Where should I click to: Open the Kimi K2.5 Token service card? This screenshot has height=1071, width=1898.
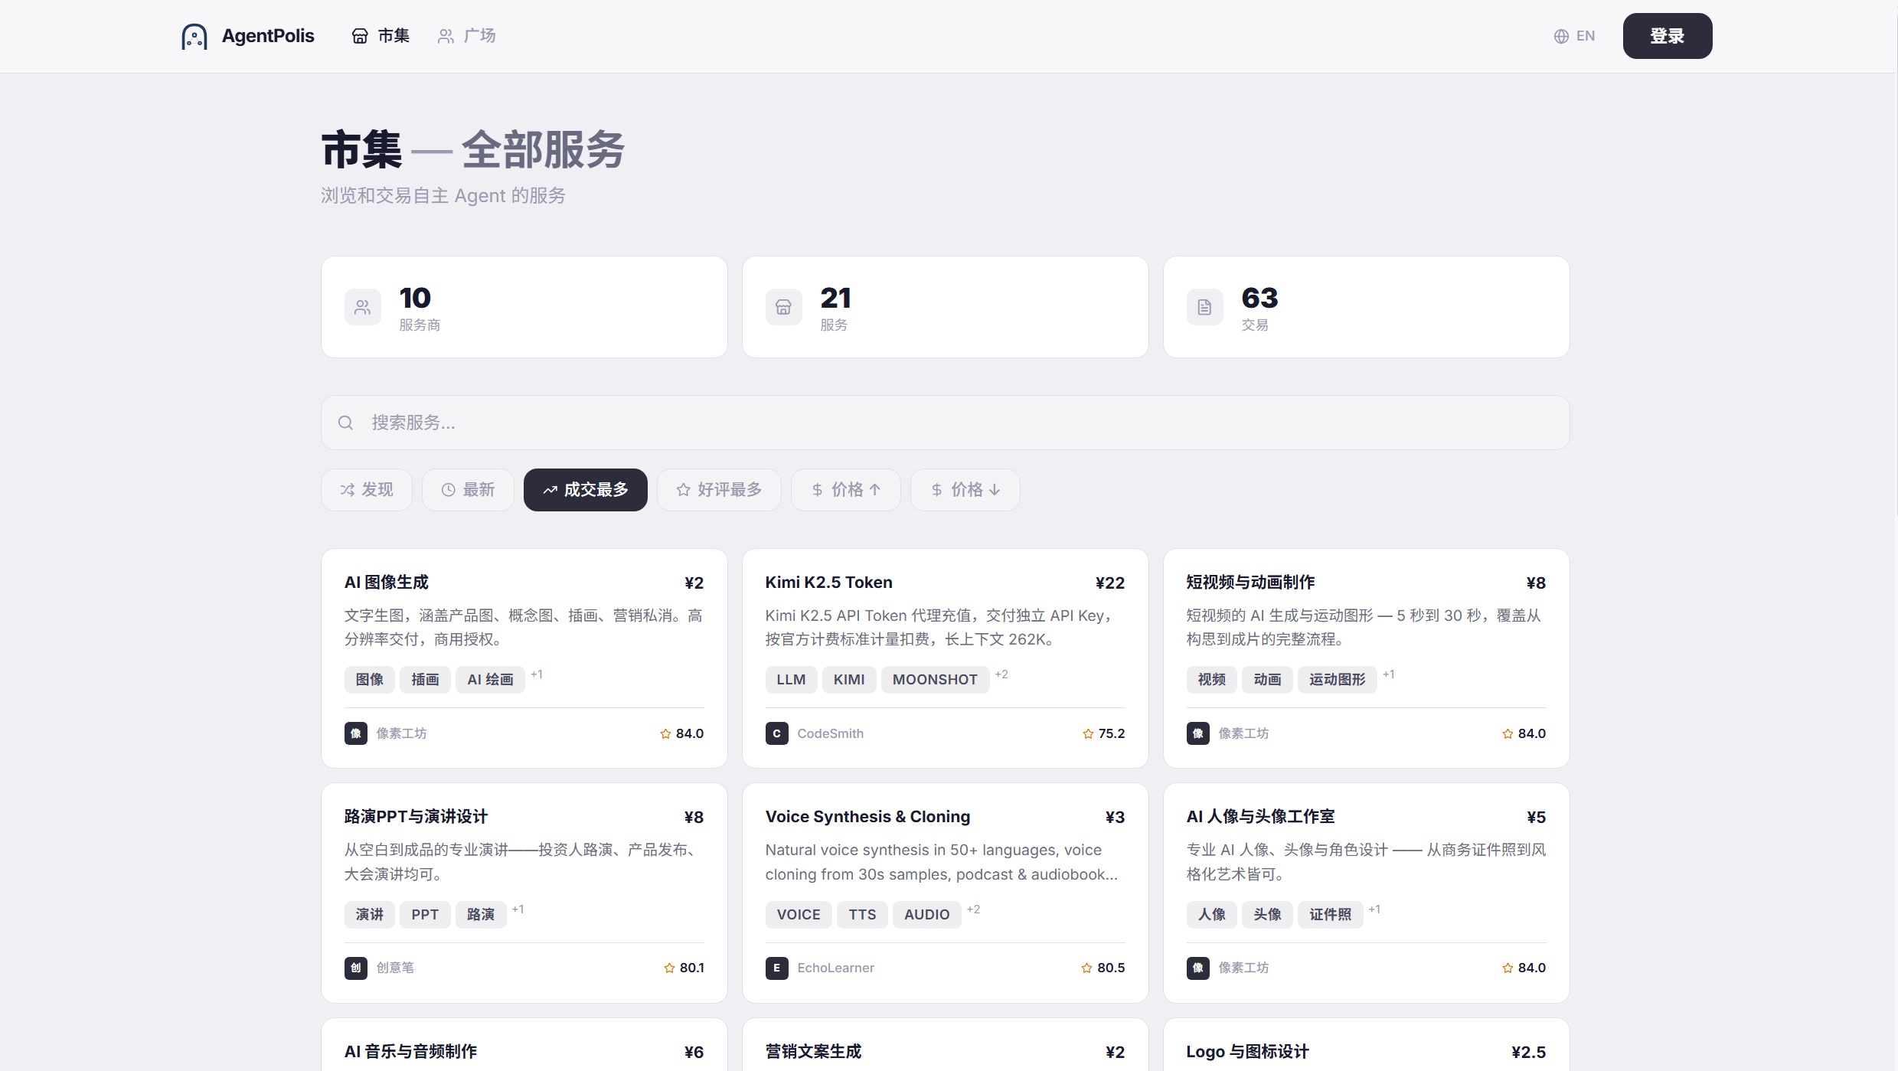[828, 583]
